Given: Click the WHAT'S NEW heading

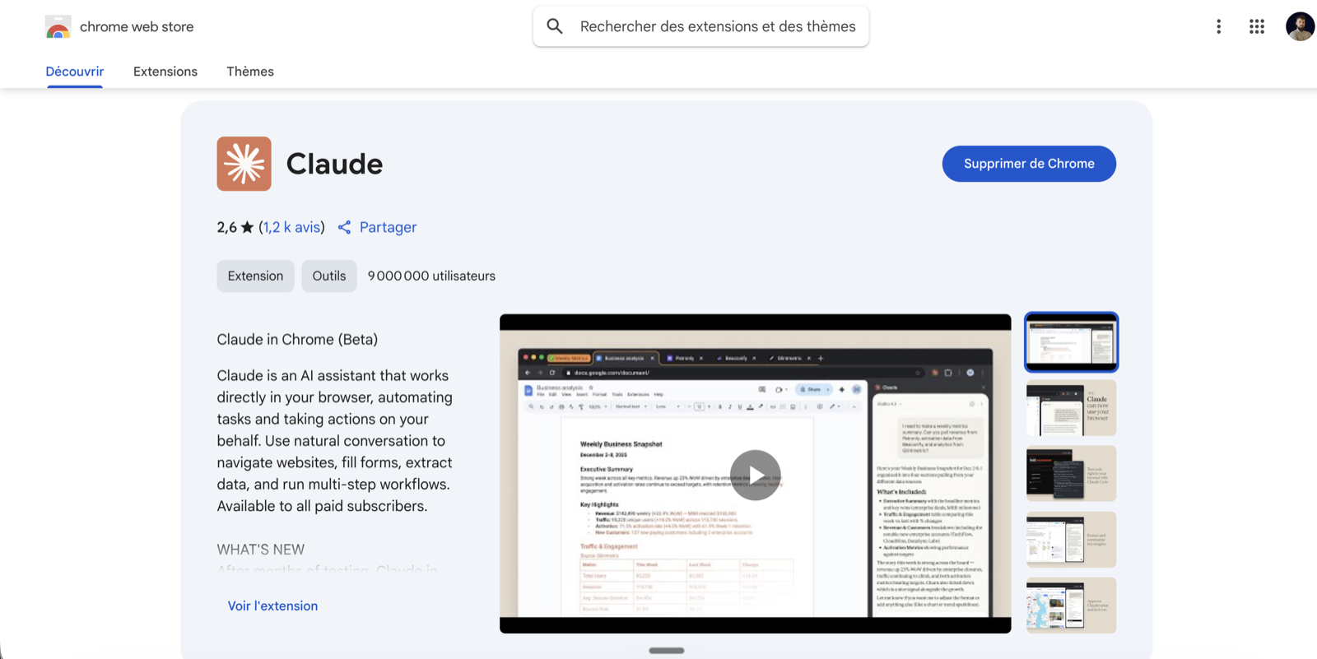Looking at the screenshot, I should click(x=261, y=549).
